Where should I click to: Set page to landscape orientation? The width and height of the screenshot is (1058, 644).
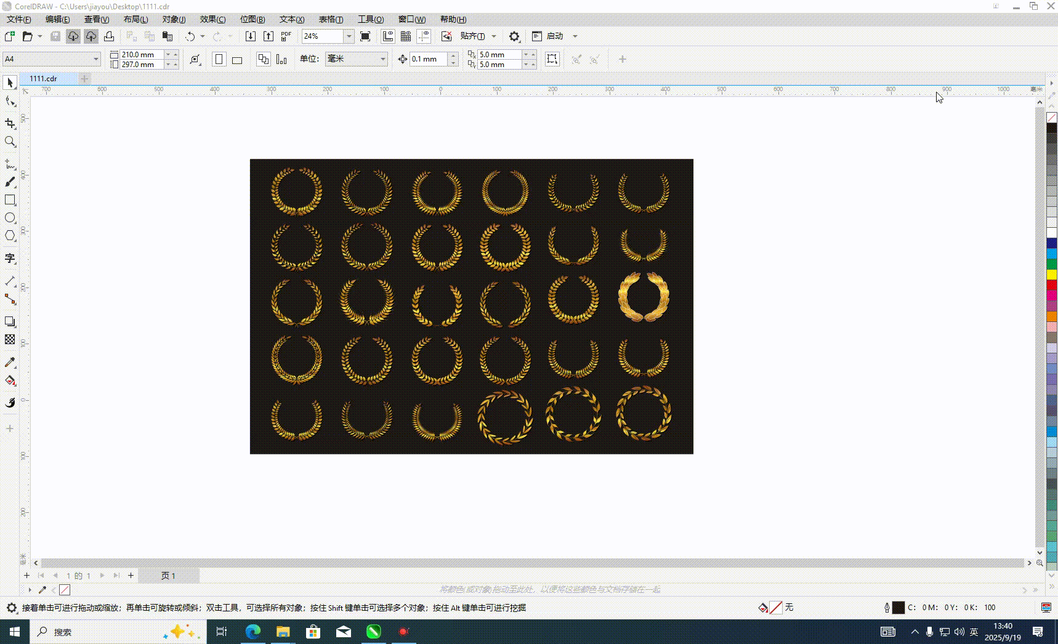point(237,59)
